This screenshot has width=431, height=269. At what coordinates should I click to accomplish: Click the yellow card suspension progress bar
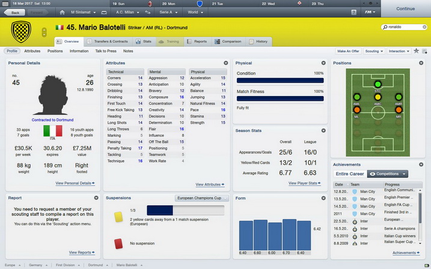pyautogui.click(x=186, y=210)
